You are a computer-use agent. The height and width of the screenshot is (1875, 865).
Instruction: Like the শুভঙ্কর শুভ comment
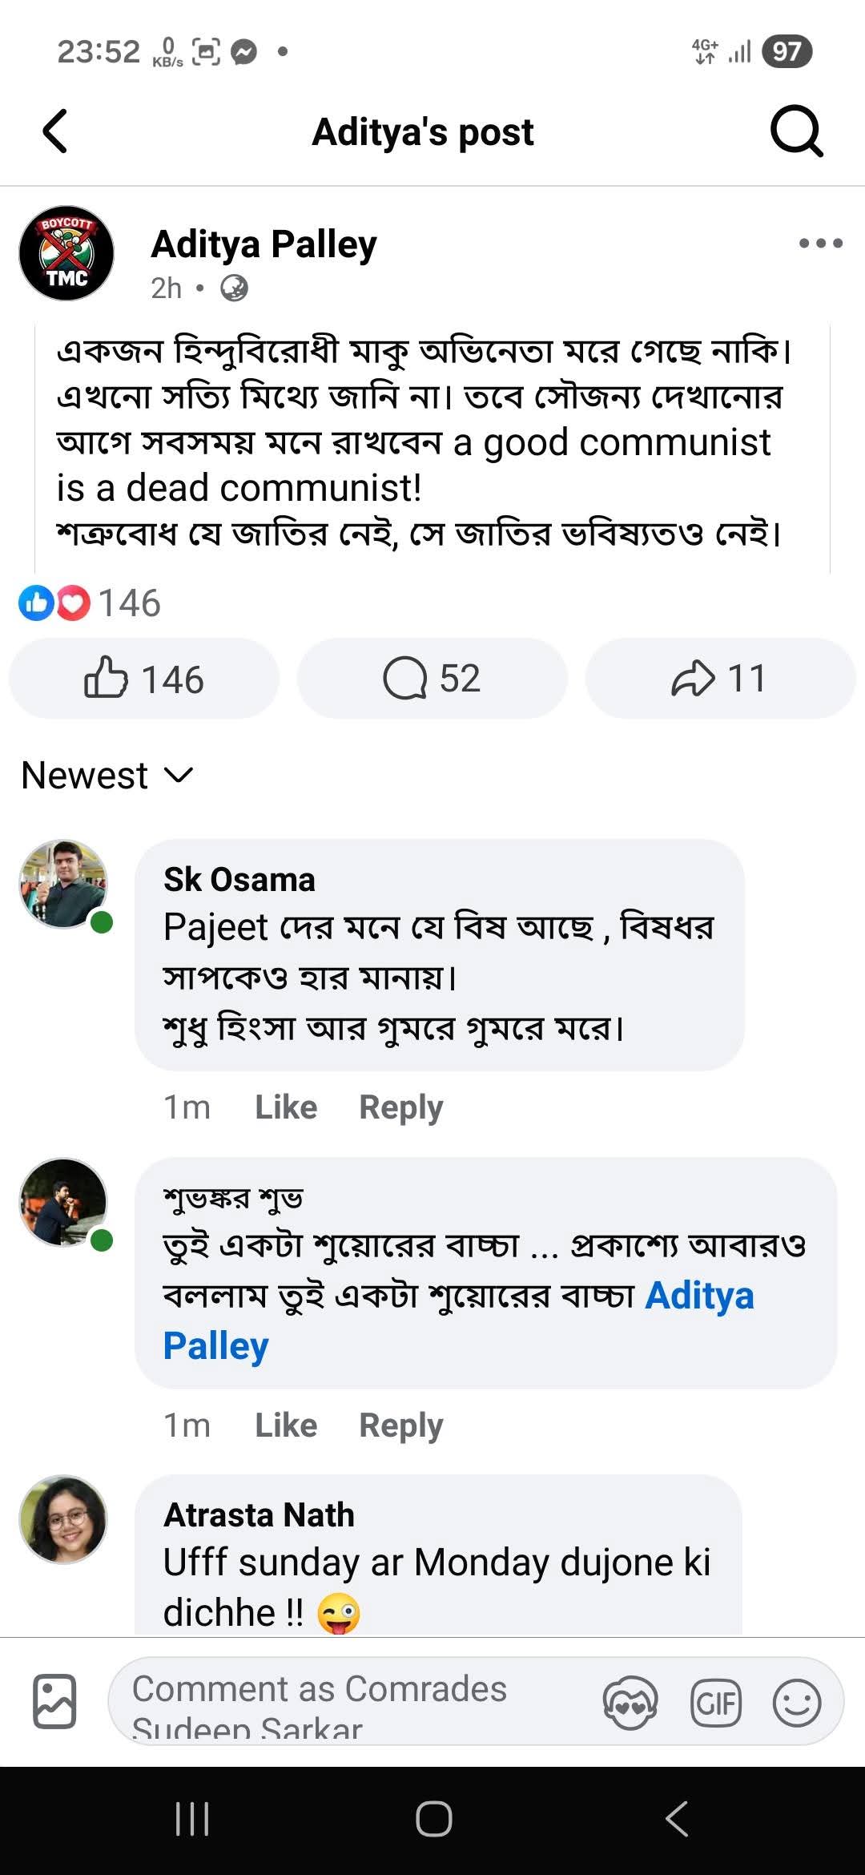pyautogui.click(x=286, y=1425)
